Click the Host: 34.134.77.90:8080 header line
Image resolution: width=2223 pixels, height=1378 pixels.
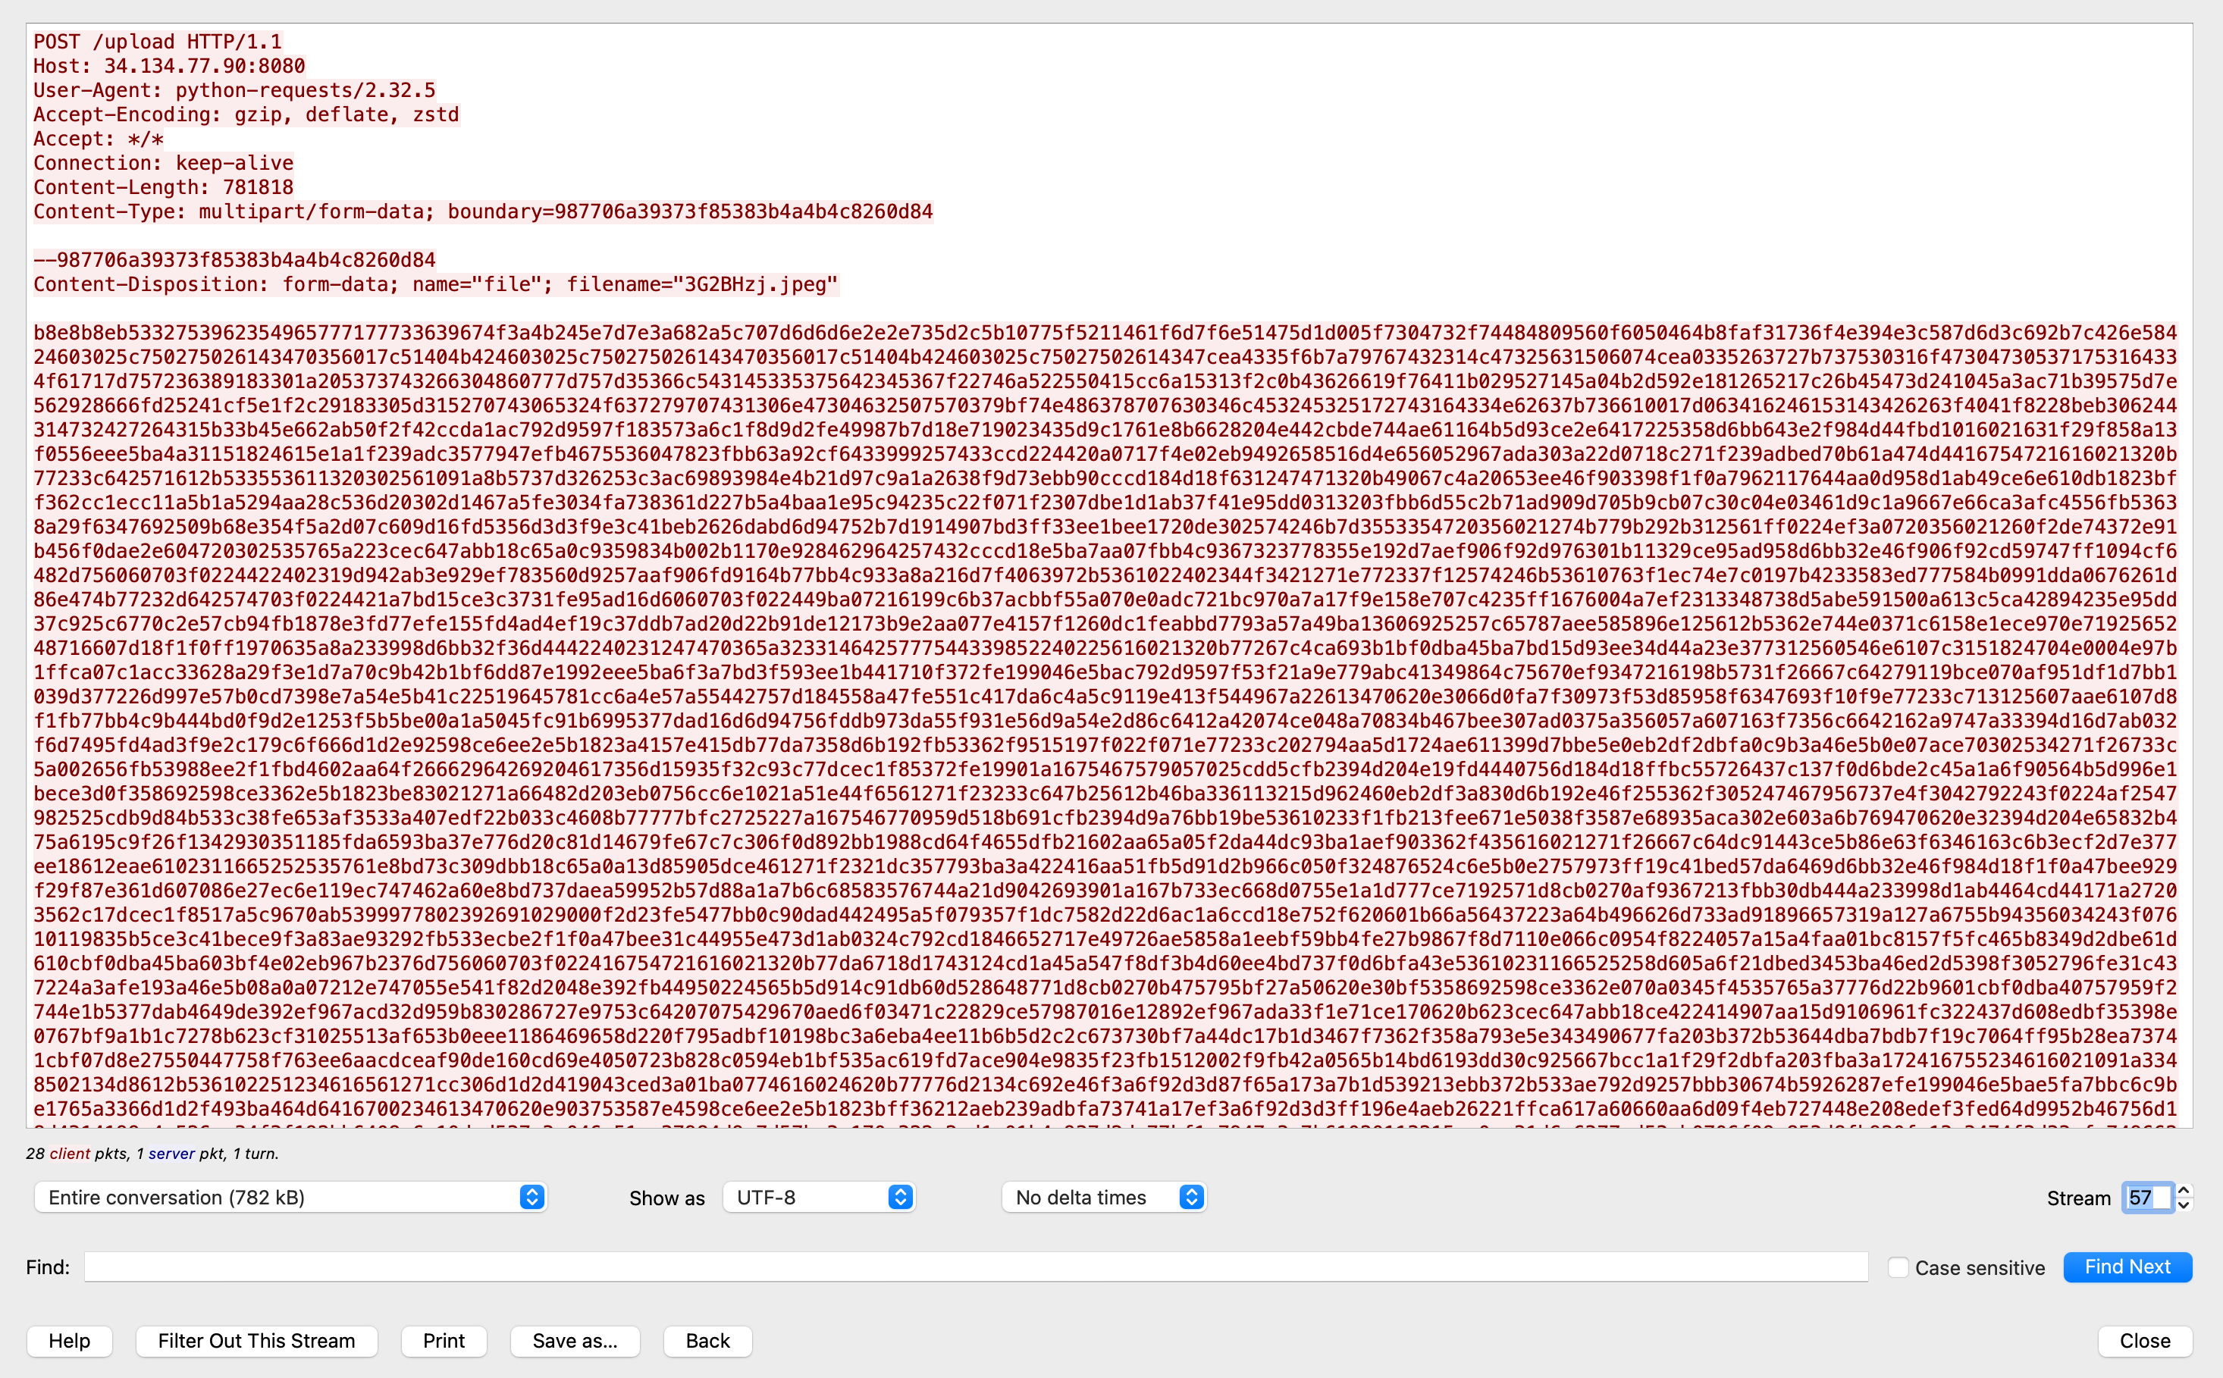[168, 66]
